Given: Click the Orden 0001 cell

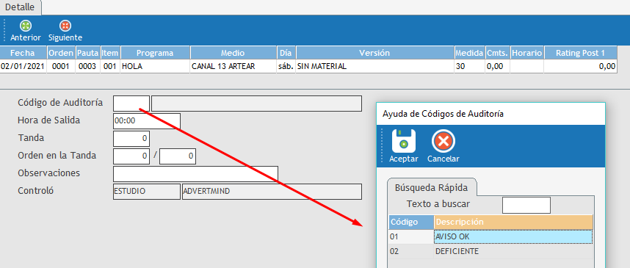Looking at the screenshot, I should click(x=61, y=66).
